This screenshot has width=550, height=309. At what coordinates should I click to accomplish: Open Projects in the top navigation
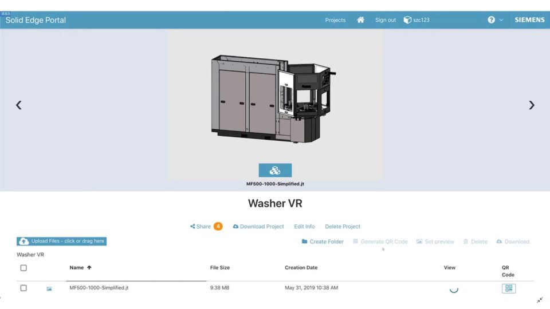[x=335, y=20]
